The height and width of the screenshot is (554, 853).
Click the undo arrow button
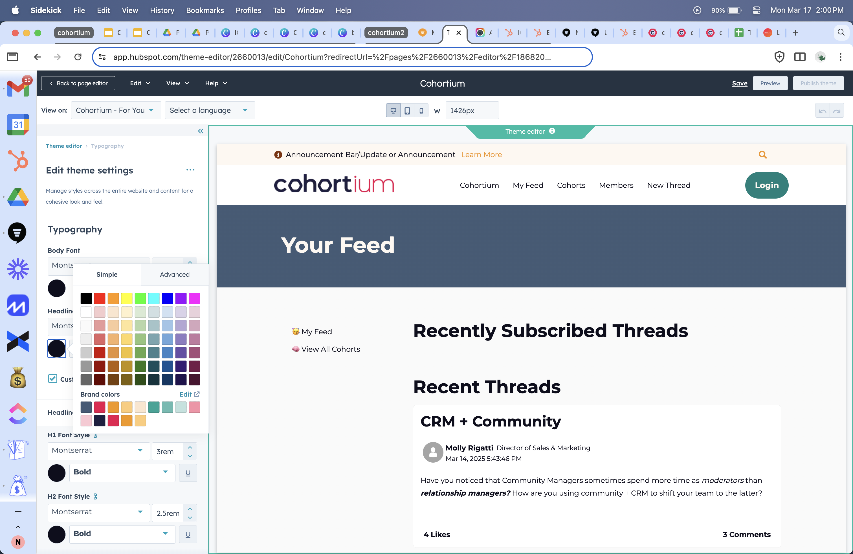[x=823, y=110]
